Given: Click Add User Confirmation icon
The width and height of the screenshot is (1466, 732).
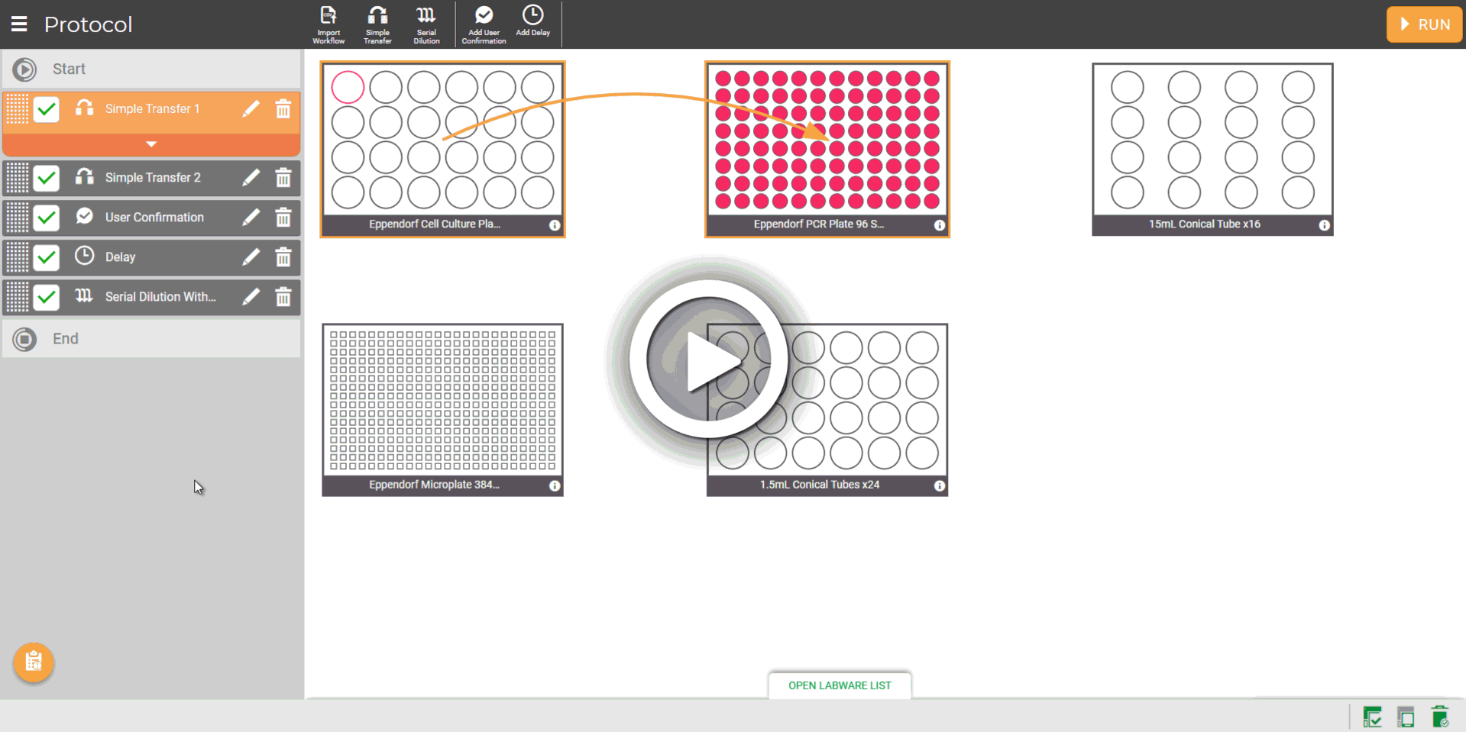Looking at the screenshot, I should tap(484, 24).
